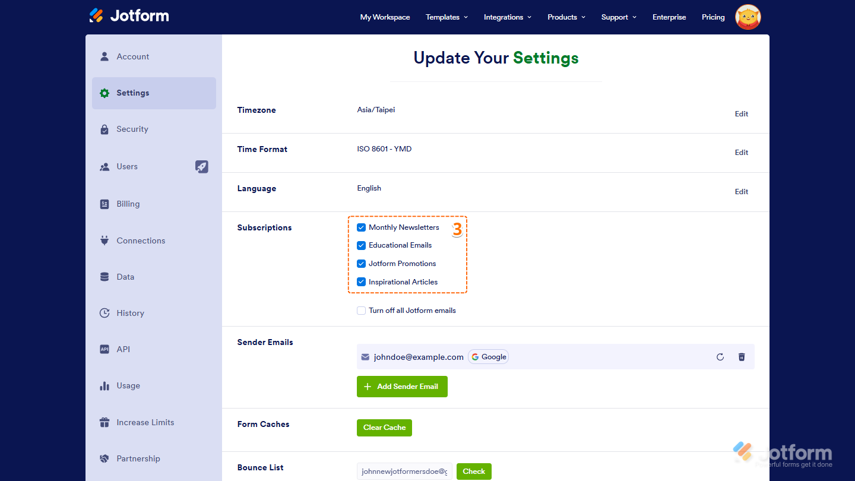The image size is (855, 481).
Task: Delete the johndoe@example.com sender email
Action: click(x=741, y=357)
